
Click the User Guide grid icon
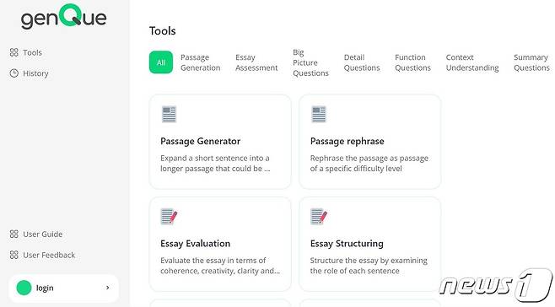(14, 234)
